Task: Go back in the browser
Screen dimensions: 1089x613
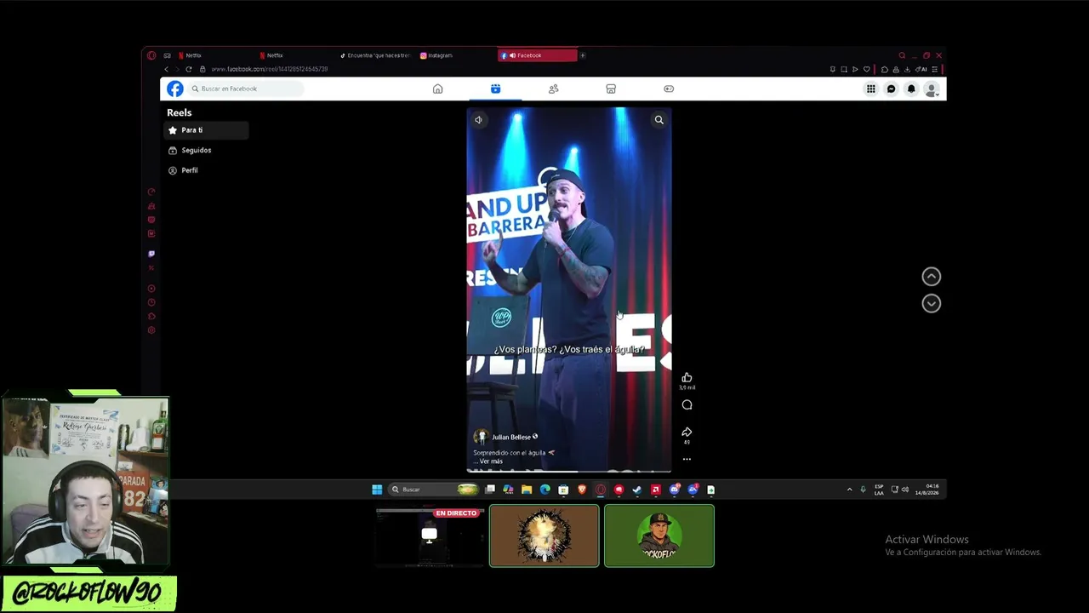Action: point(167,69)
